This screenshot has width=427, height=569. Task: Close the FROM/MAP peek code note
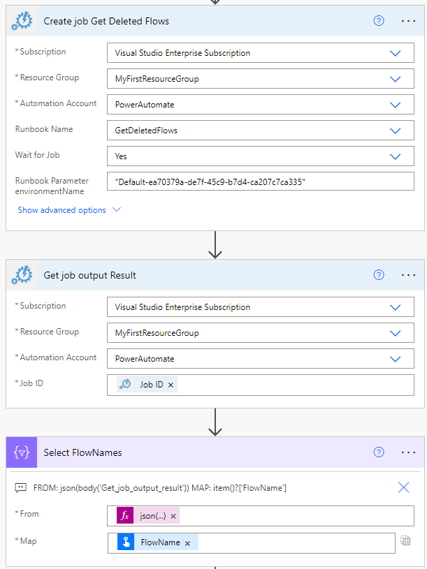coord(403,488)
